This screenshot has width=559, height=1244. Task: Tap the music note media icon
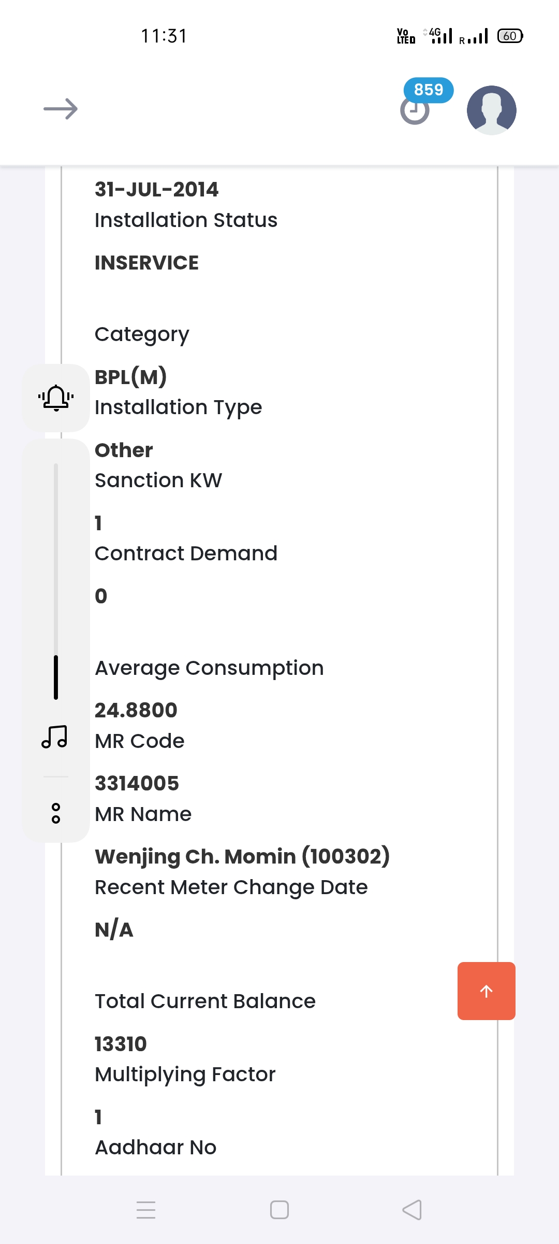(x=54, y=737)
